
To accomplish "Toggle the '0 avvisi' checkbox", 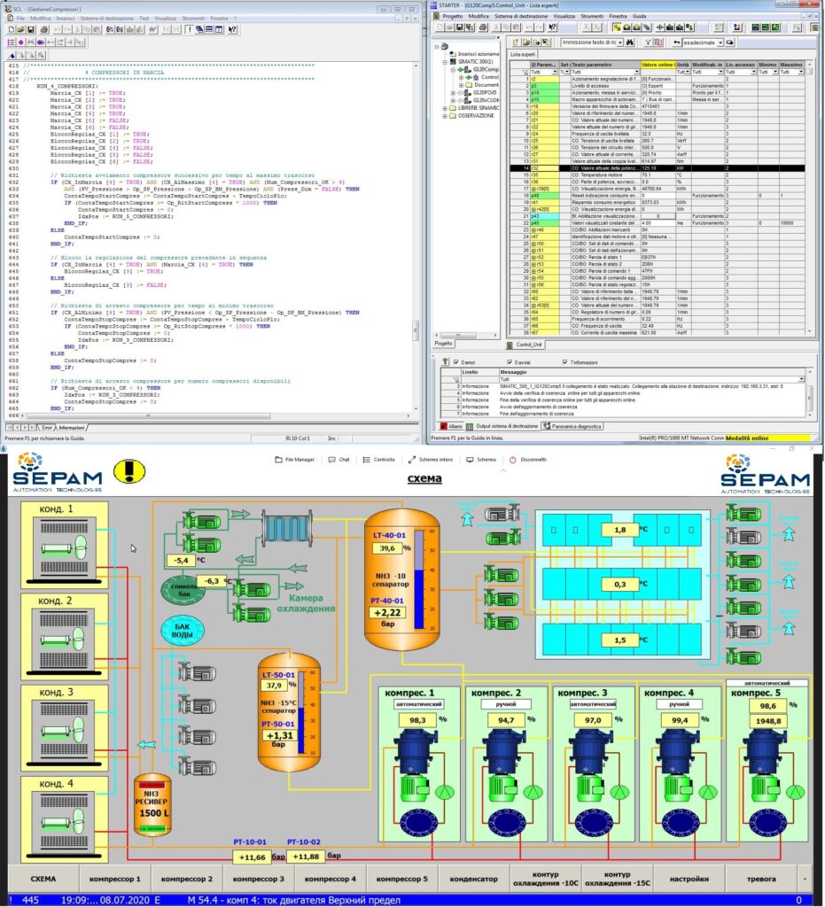I will point(509,362).
